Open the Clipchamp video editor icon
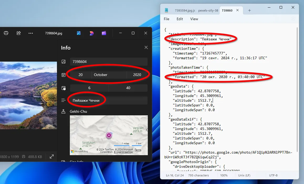 pos(104,33)
